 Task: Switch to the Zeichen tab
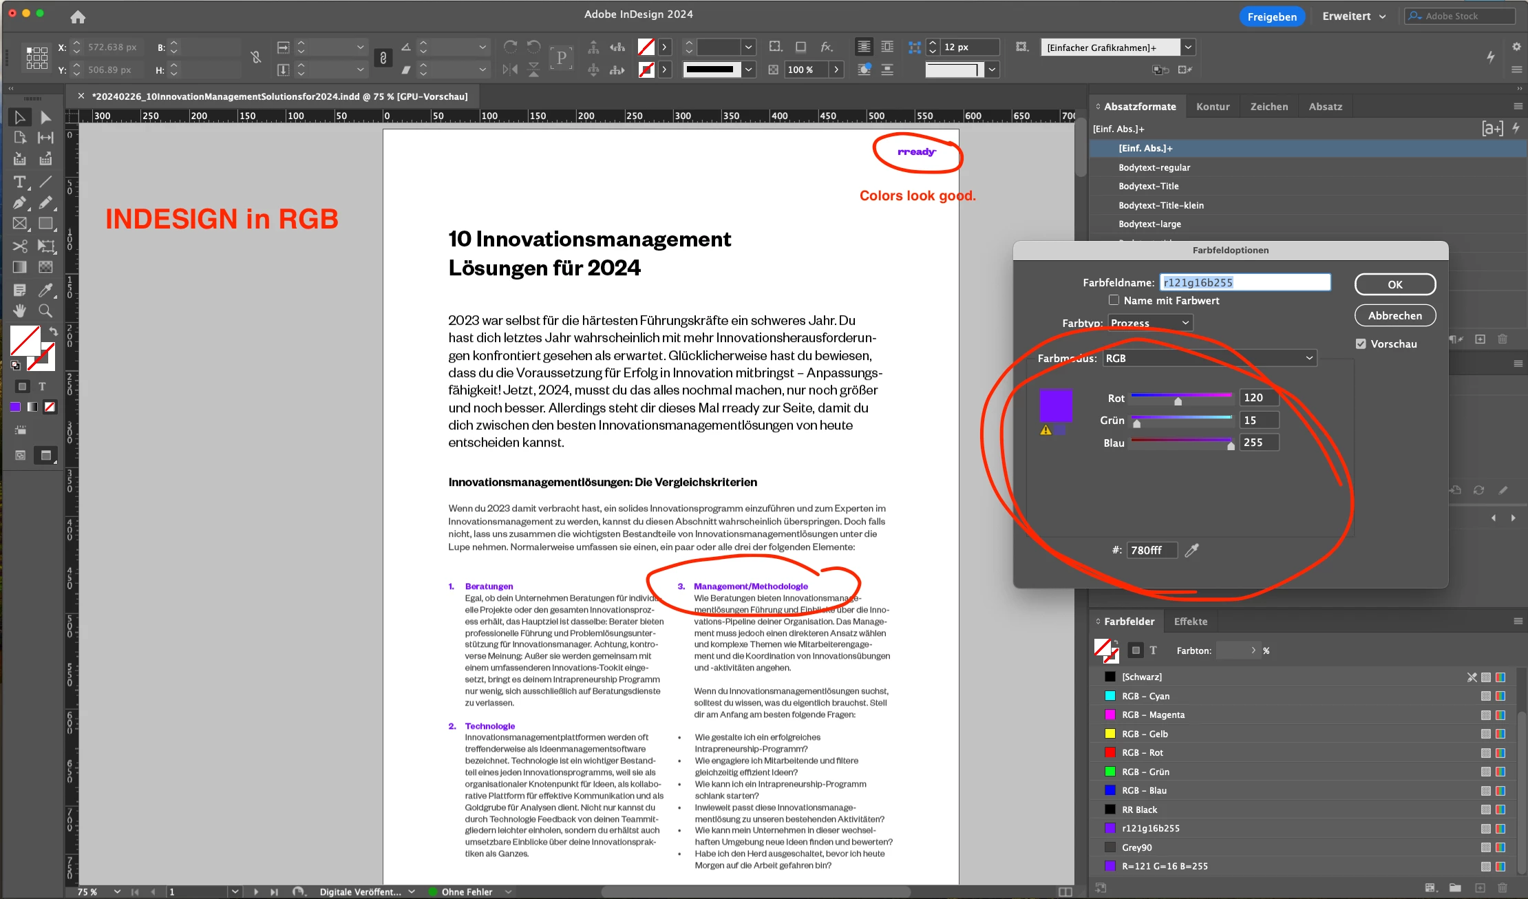1269,107
